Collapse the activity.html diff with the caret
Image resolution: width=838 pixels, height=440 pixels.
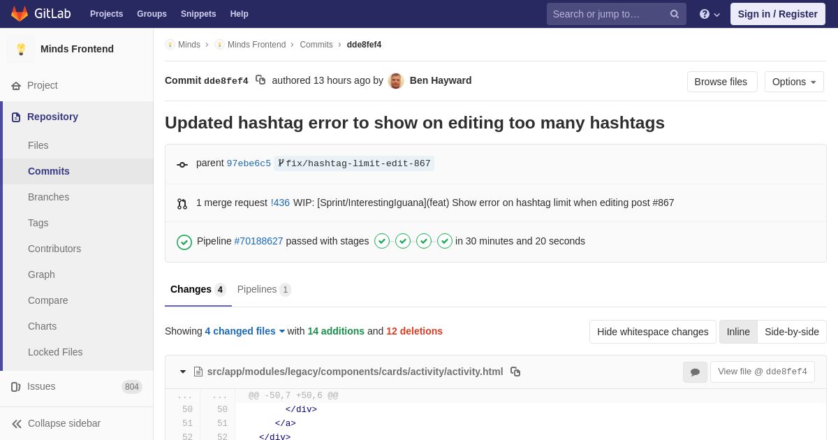[183, 372]
